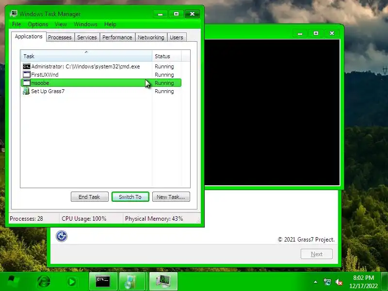The image size is (388, 291).
Task: Open the Help menu
Action: 110,24
